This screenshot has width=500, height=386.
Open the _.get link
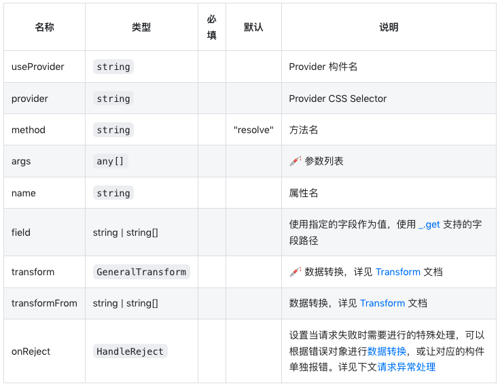point(429,224)
